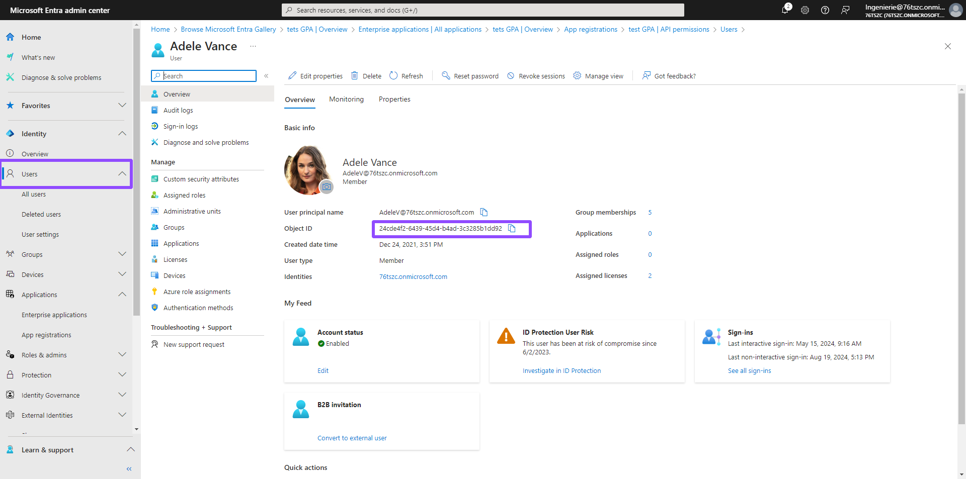Open the account avatar menu
966x479 pixels.
click(x=955, y=10)
